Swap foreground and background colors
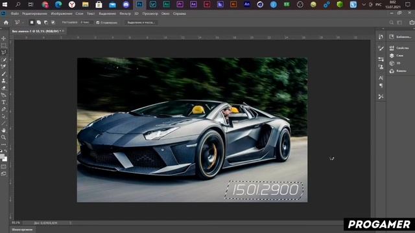This screenshot has width=415, height=233. [6, 151]
